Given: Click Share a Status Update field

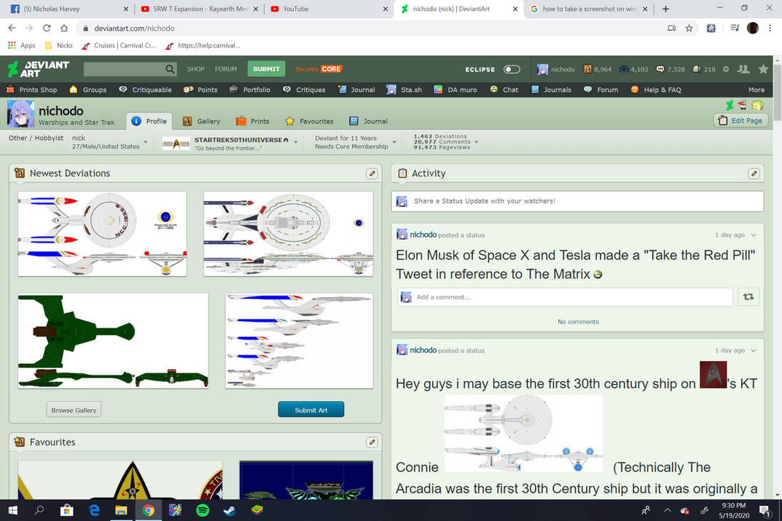Looking at the screenshot, I should (x=577, y=201).
